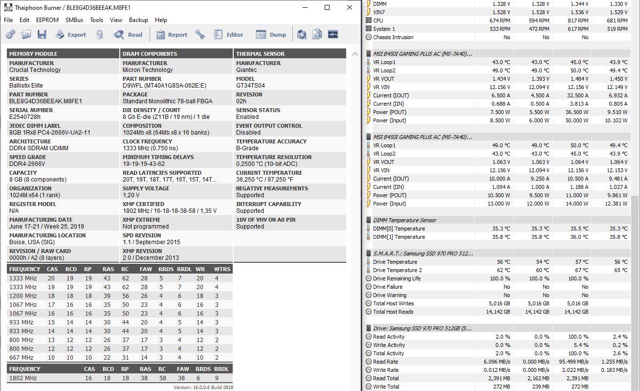
Task: Click the icon beside Write Rate
Action: point(369,370)
